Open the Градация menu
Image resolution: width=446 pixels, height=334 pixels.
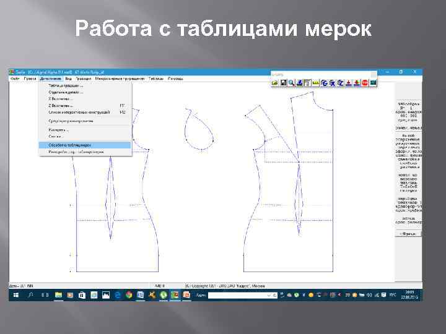pyautogui.click(x=84, y=79)
